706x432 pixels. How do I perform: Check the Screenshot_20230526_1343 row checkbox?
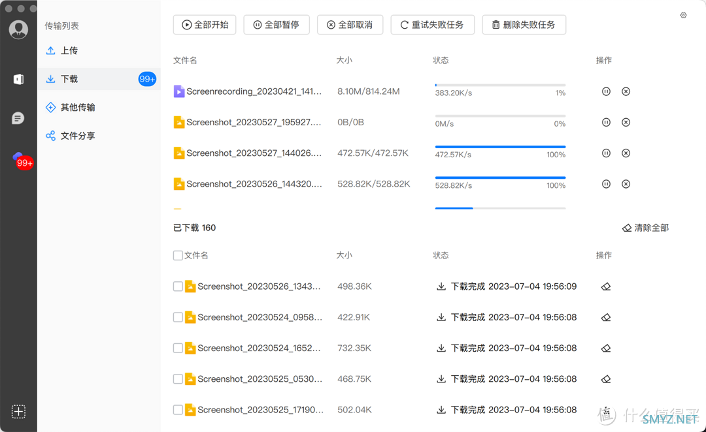pos(178,286)
